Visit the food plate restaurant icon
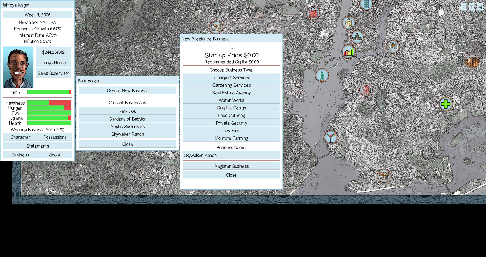This screenshot has width=486, height=257. point(393,46)
